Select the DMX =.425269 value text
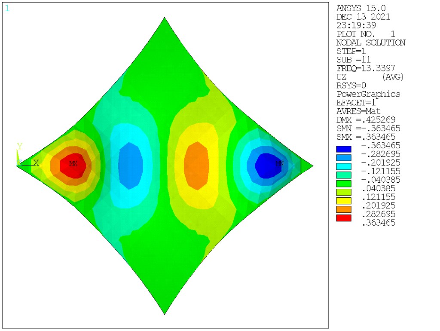This screenshot has width=440, height=331. [366, 120]
